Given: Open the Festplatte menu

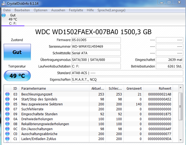Looking at the screenshot, I should coord(76,10).
